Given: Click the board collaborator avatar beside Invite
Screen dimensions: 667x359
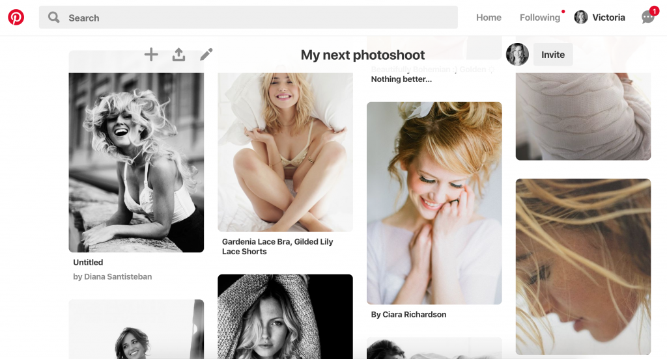Looking at the screenshot, I should tap(518, 55).
